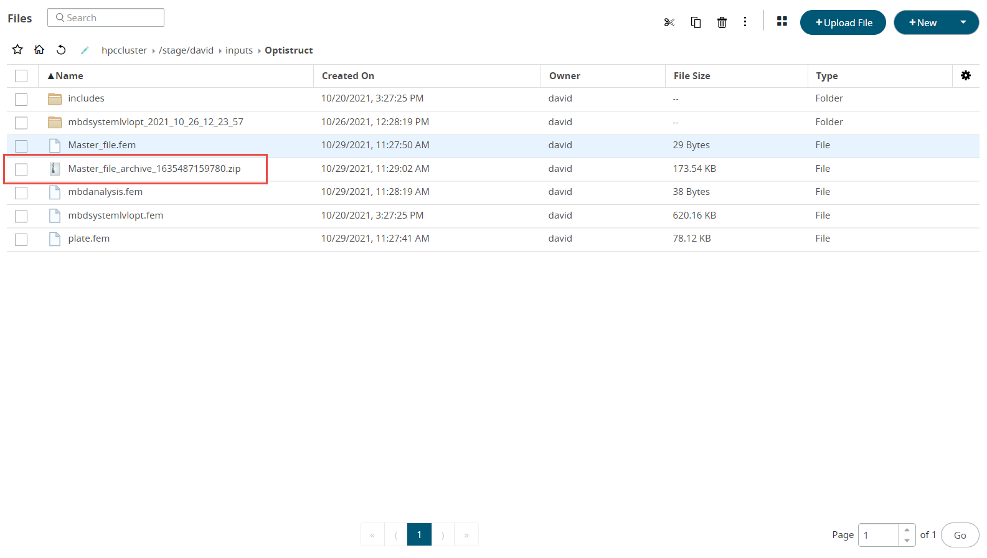The image size is (987, 558).
Task: Focus the Search input field
Action: pos(106,17)
